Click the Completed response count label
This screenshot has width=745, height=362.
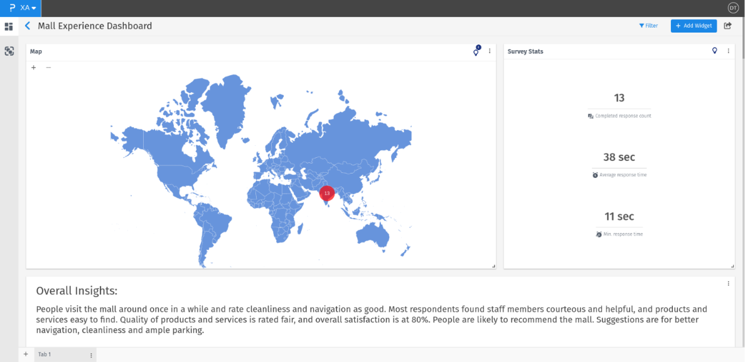click(623, 116)
